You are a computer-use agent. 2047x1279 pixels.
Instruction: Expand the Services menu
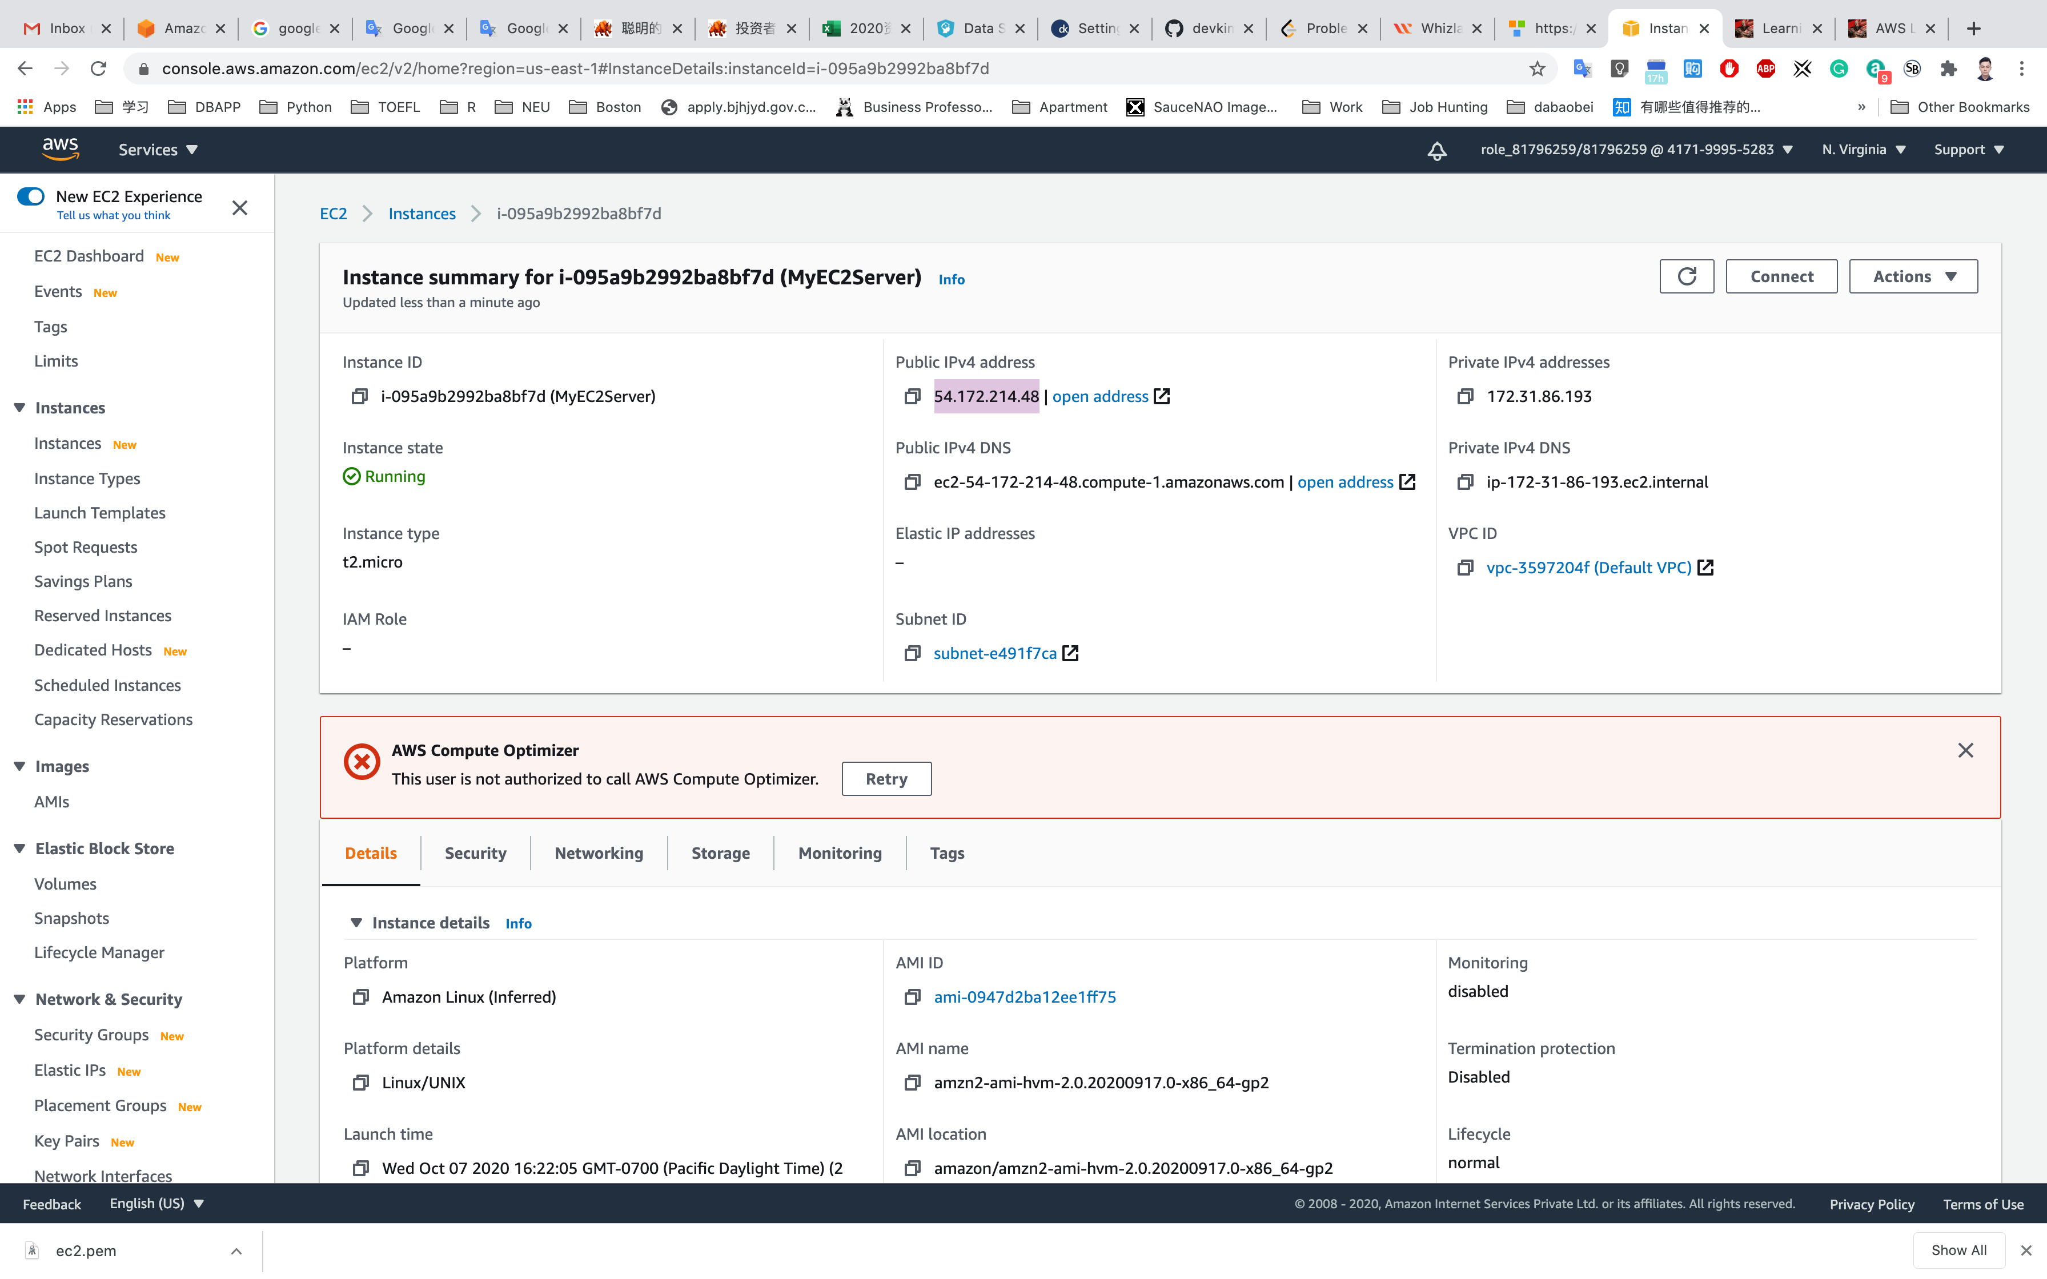click(x=157, y=150)
